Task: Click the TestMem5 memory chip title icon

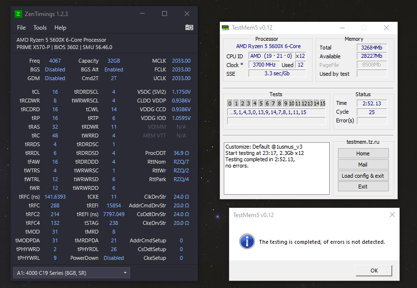Action: (x=225, y=28)
